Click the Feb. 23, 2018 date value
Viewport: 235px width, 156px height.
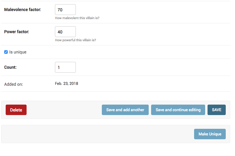point(67,84)
